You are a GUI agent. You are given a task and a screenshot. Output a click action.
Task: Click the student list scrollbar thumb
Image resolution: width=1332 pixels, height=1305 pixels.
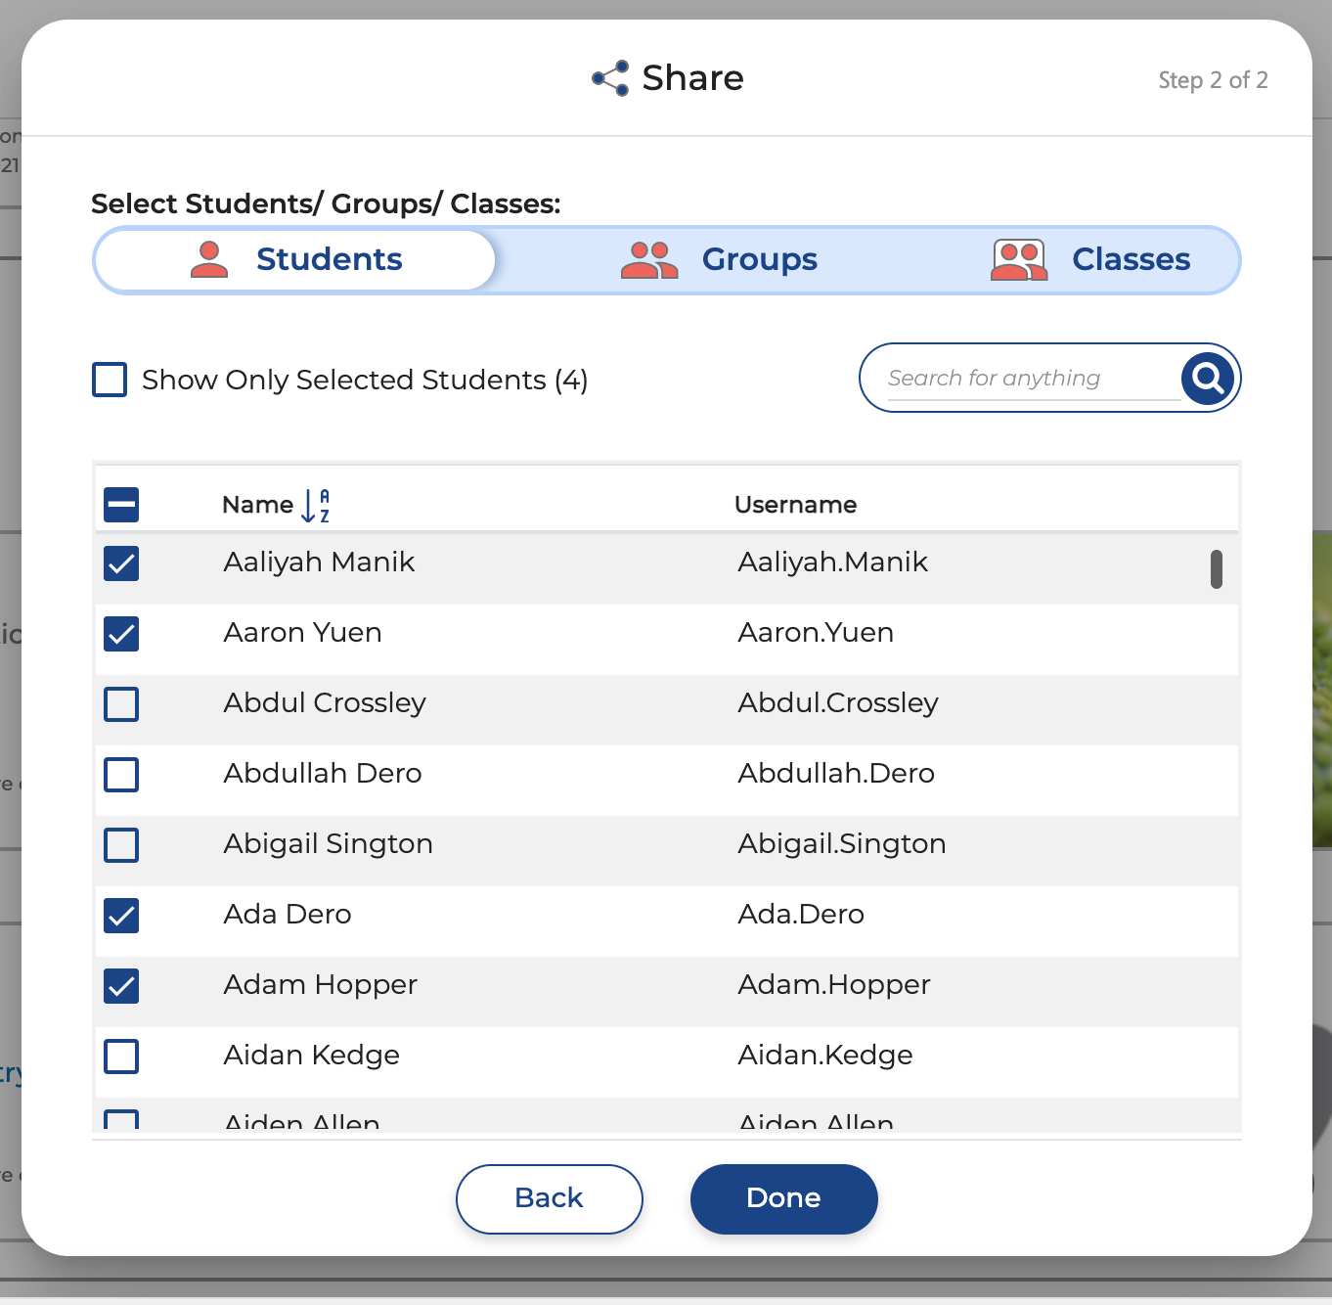click(x=1216, y=569)
